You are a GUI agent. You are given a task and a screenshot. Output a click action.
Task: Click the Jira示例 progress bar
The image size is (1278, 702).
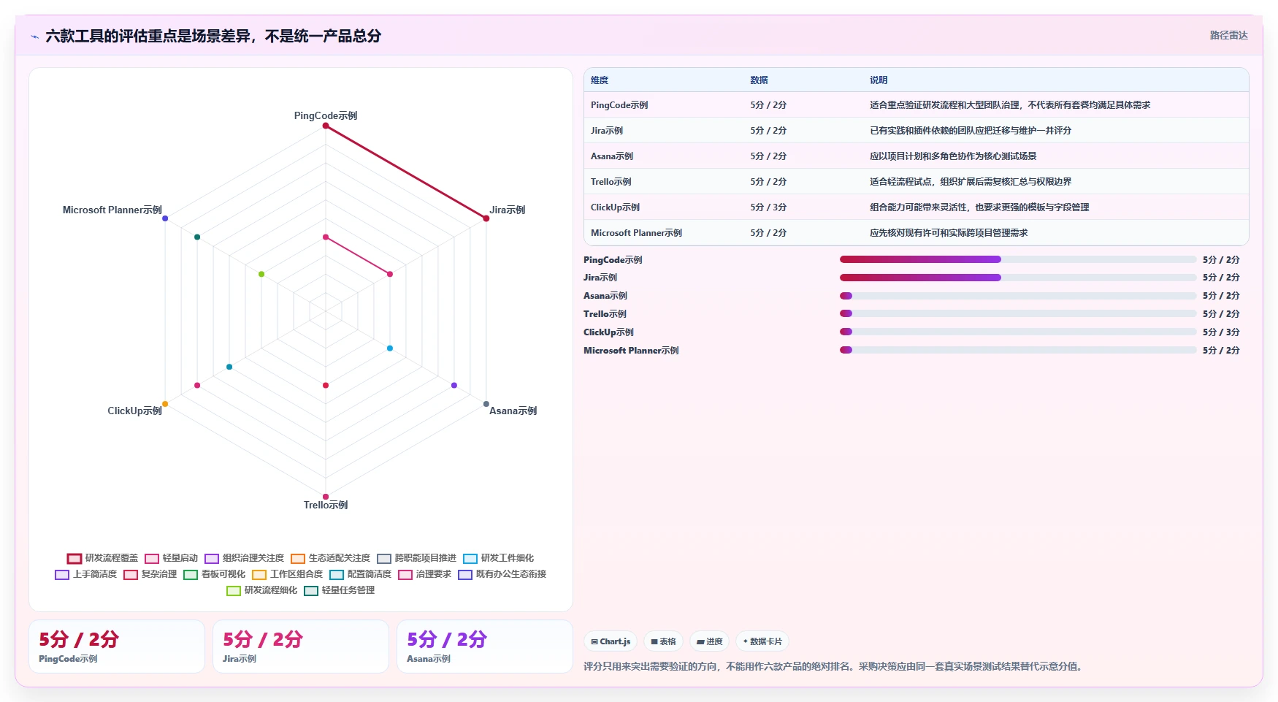[x=1018, y=278]
